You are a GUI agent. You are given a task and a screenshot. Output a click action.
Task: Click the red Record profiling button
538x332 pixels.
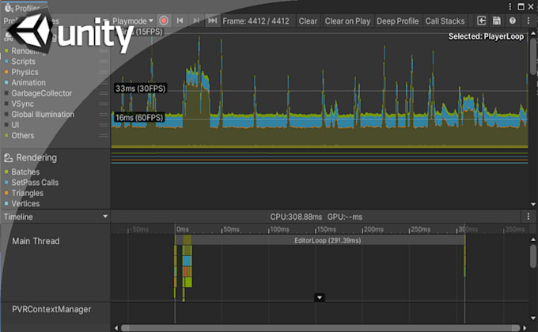[x=164, y=21]
